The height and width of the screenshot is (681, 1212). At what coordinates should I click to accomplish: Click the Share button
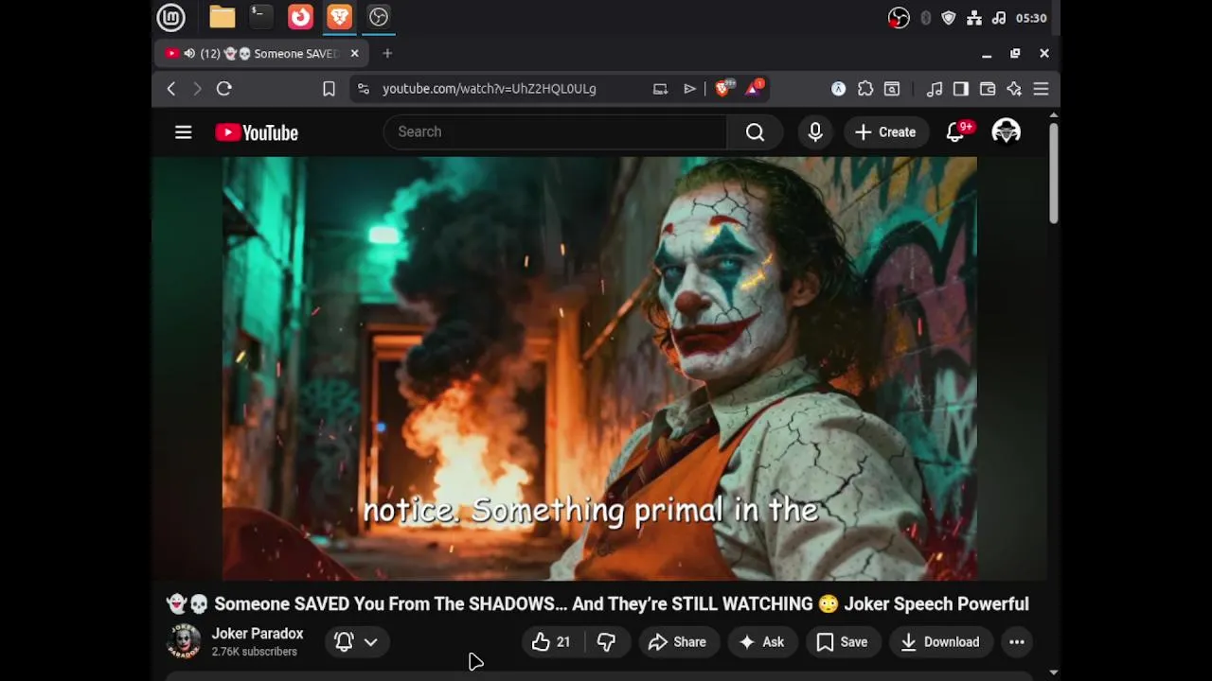tap(677, 641)
